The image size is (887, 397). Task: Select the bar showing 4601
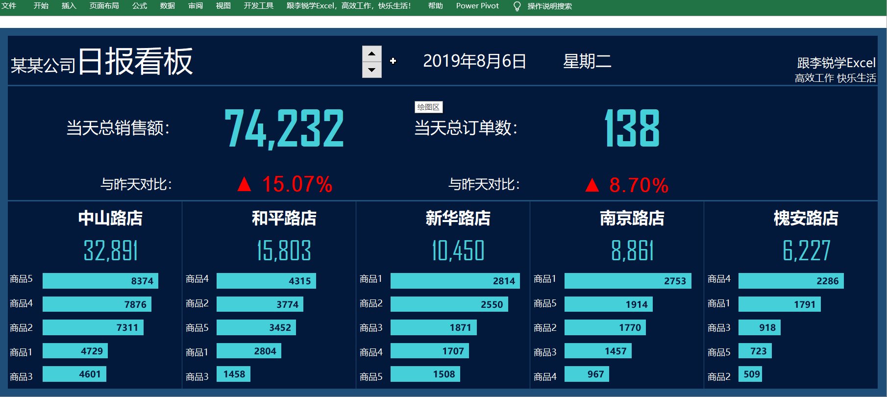coord(74,374)
